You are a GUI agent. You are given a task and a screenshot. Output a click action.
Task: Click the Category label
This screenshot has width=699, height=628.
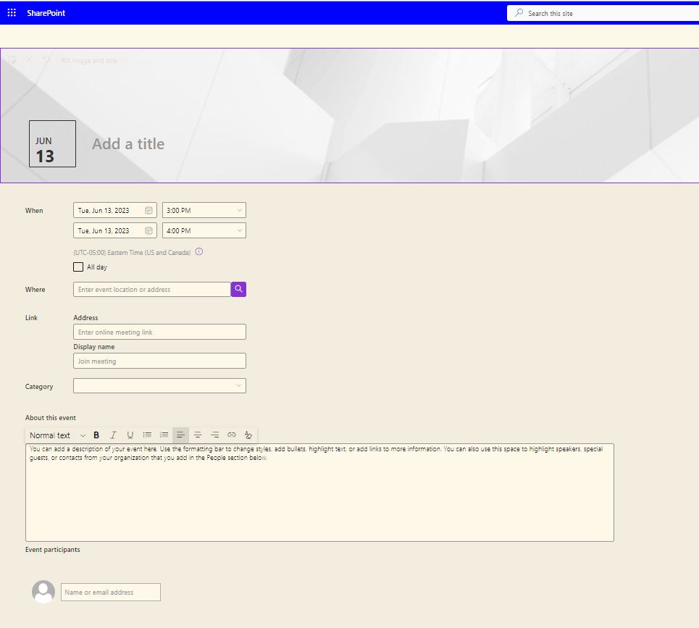[39, 386]
